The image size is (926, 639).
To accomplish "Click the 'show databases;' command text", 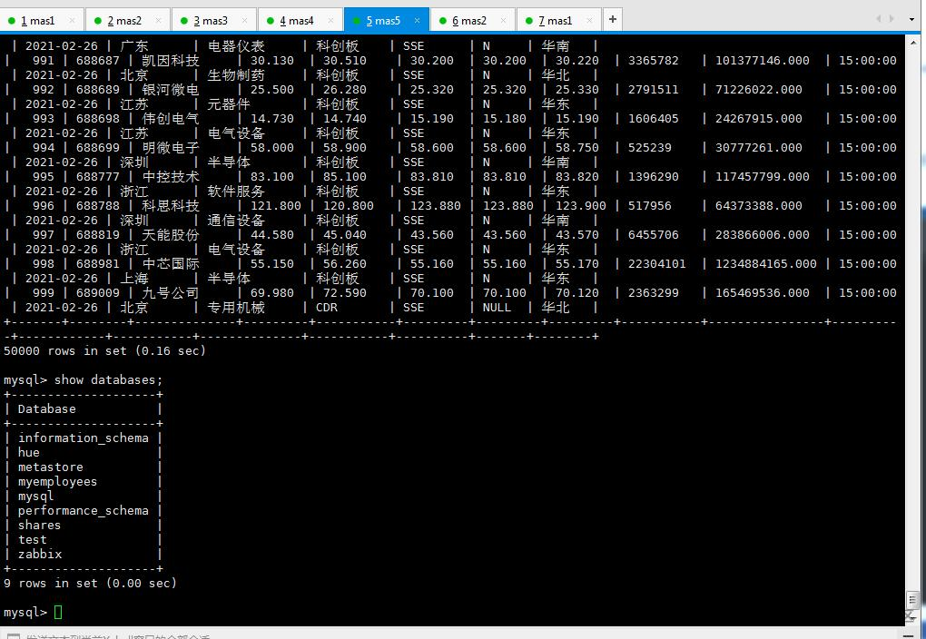I will point(108,379).
